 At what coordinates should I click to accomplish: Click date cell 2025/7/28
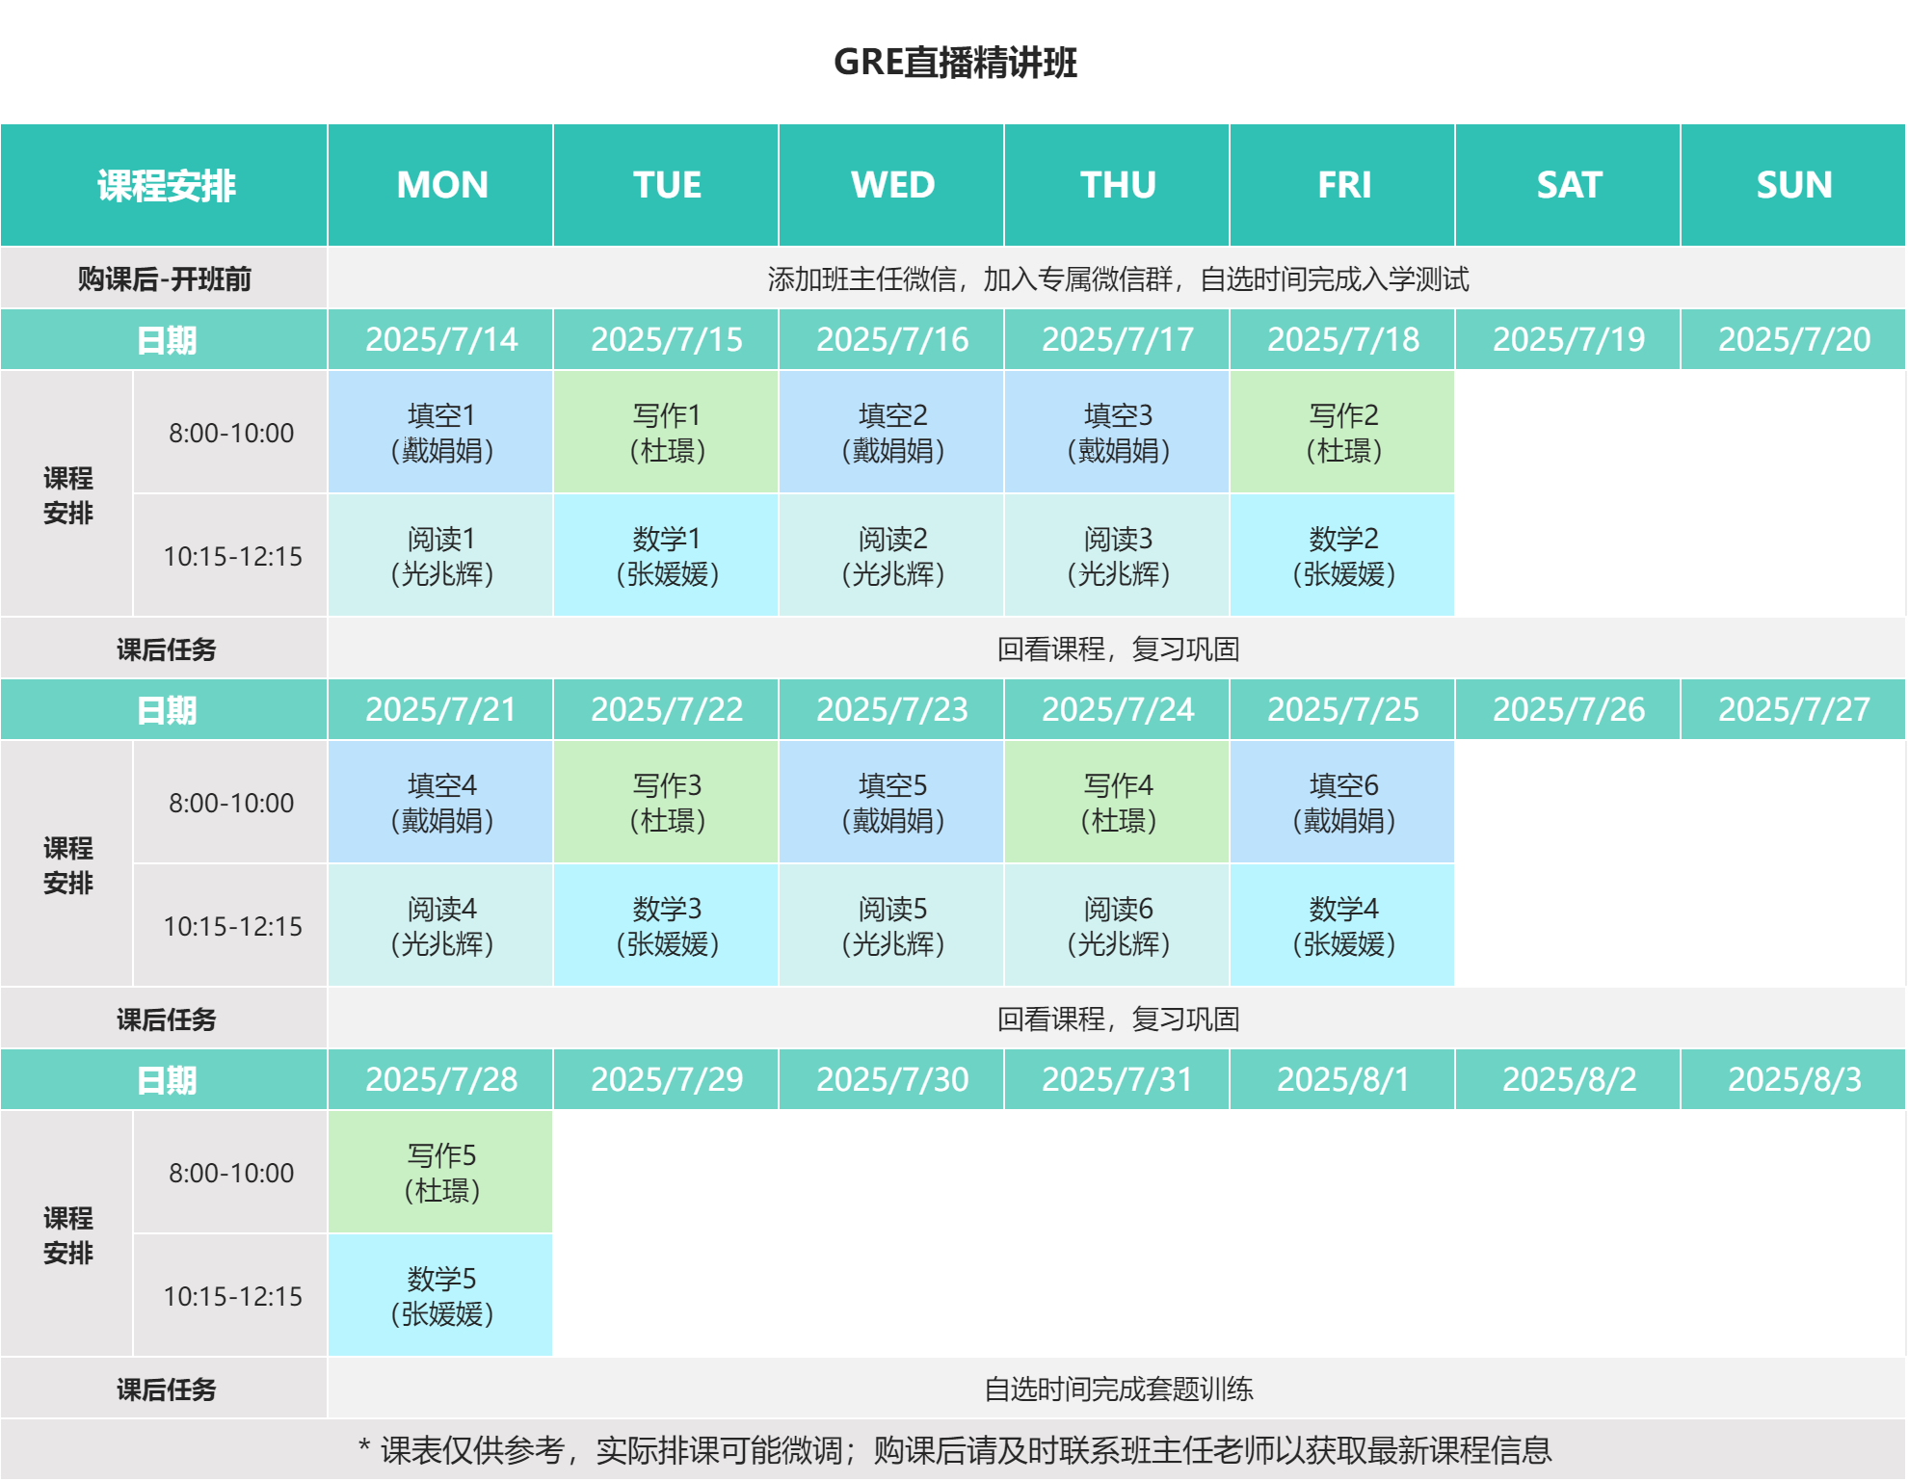(x=441, y=1079)
